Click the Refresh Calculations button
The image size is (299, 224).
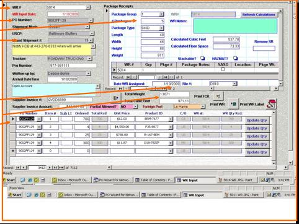pyautogui.click(x=259, y=15)
